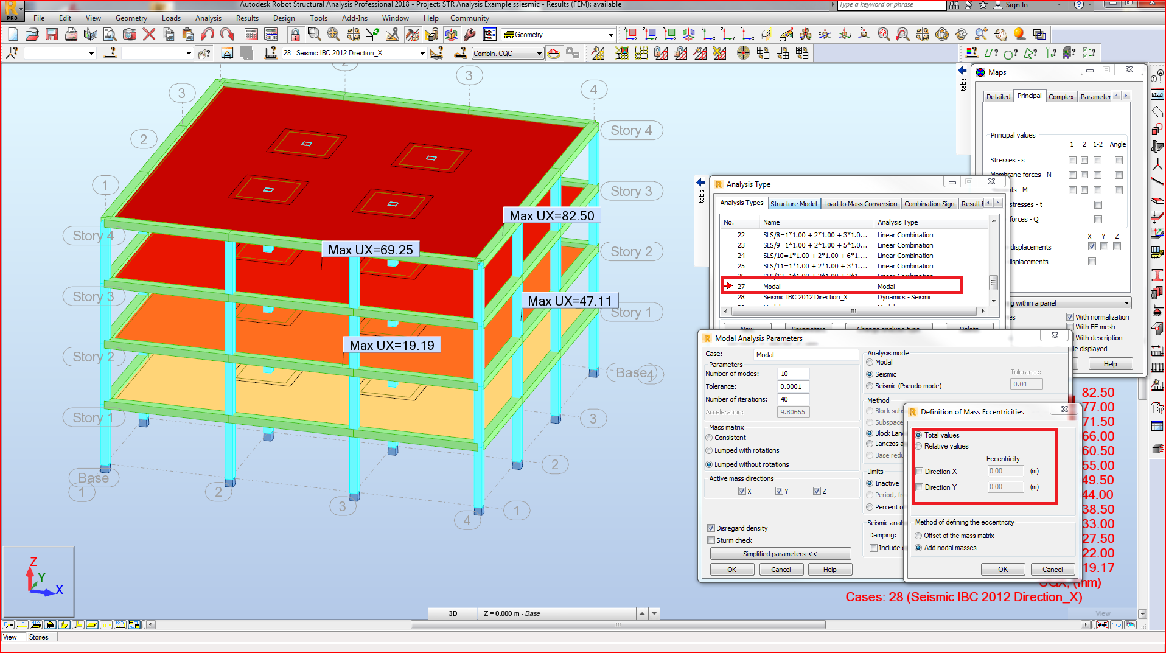Click the Eccentricity Direction X value field
1166x653 pixels.
[x=1005, y=471]
